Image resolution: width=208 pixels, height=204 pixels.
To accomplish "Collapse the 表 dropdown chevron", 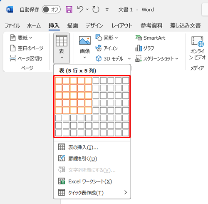I will (62, 57).
